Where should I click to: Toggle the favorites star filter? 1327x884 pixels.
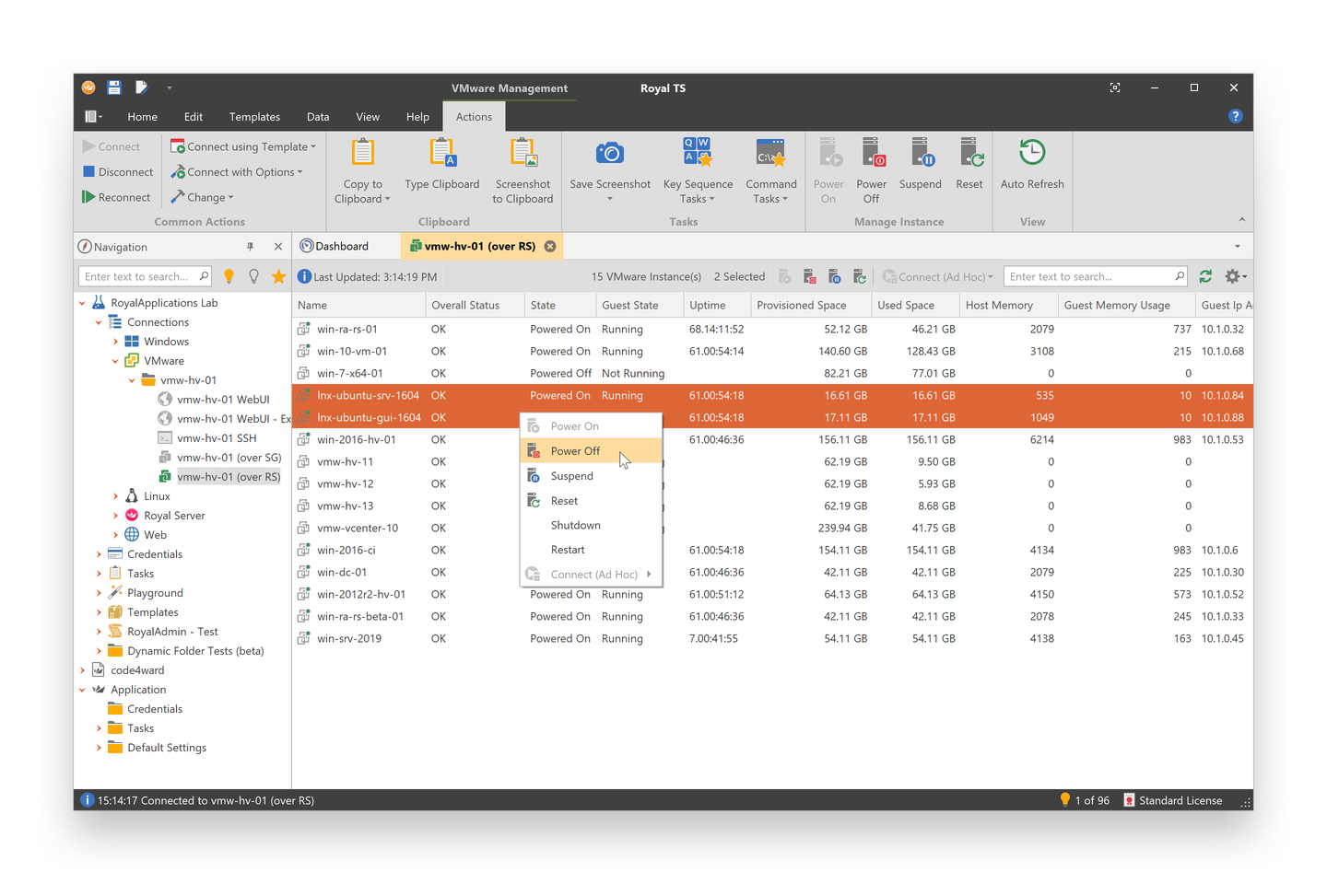278,275
